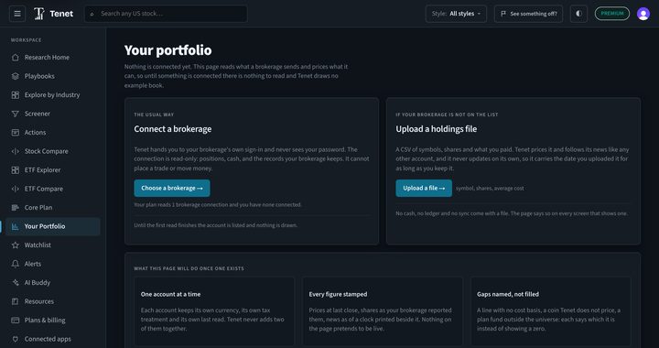Open ETF Compare label

click(44, 189)
